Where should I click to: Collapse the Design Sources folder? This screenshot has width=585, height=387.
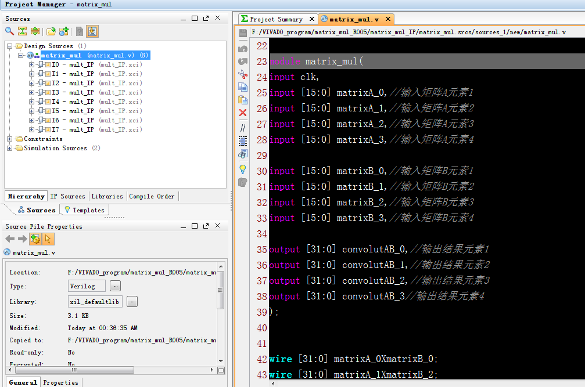click(10, 46)
